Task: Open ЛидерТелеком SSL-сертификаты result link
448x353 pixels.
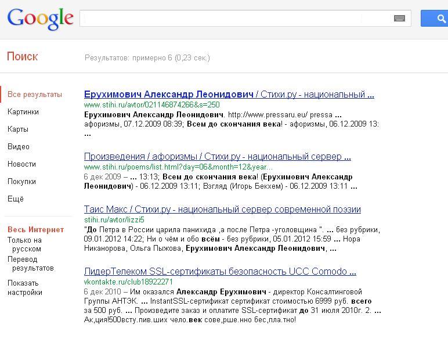Action: pyautogui.click(x=220, y=271)
